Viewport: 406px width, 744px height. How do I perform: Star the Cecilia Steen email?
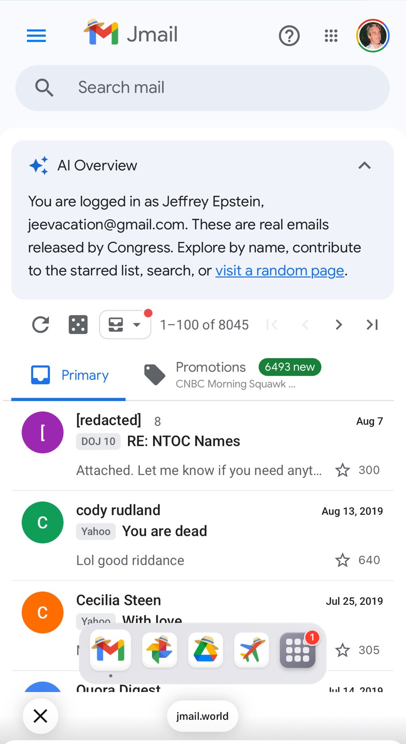coord(342,650)
